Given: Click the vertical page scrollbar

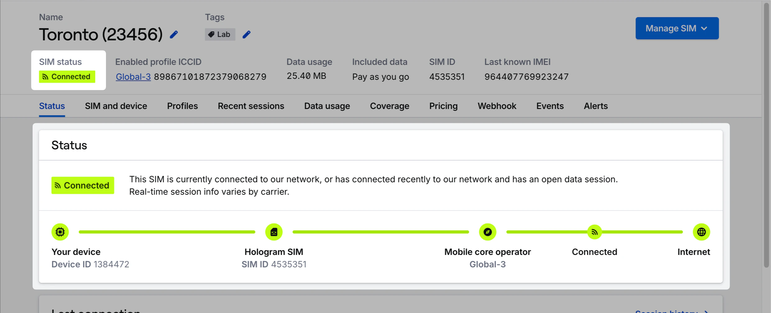Looking at the screenshot, I should 767,135.
